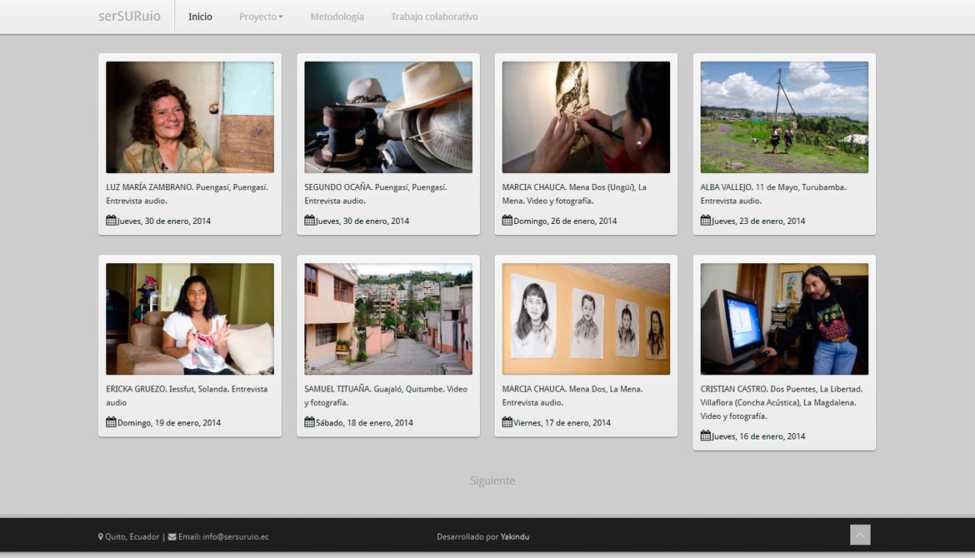
Task: Open Alba Vallejo landscape photo
Action: click(784, 117)
